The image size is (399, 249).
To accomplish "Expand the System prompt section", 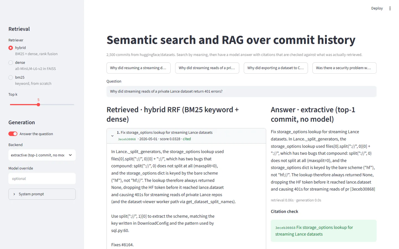I will (42, 194).
